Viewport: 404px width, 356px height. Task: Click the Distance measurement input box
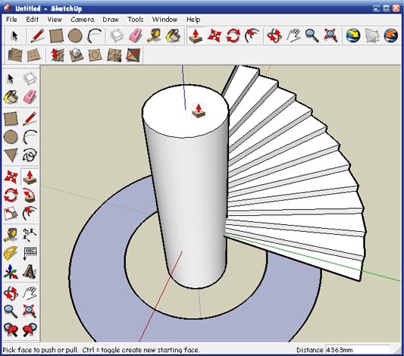pyautogui.click(x=358, y=350)
